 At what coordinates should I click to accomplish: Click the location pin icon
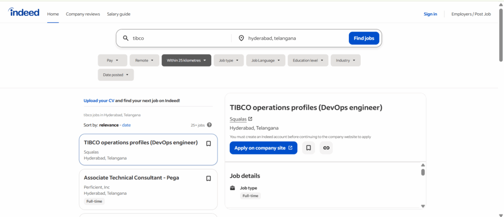[x=241, y=38]
